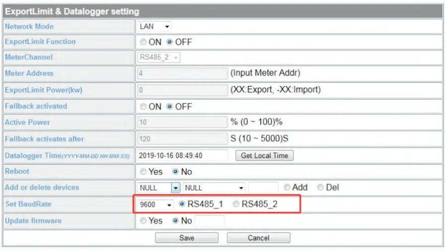Turn ExportLimit Function ON

pyautogui.click(x=143, y=42)
